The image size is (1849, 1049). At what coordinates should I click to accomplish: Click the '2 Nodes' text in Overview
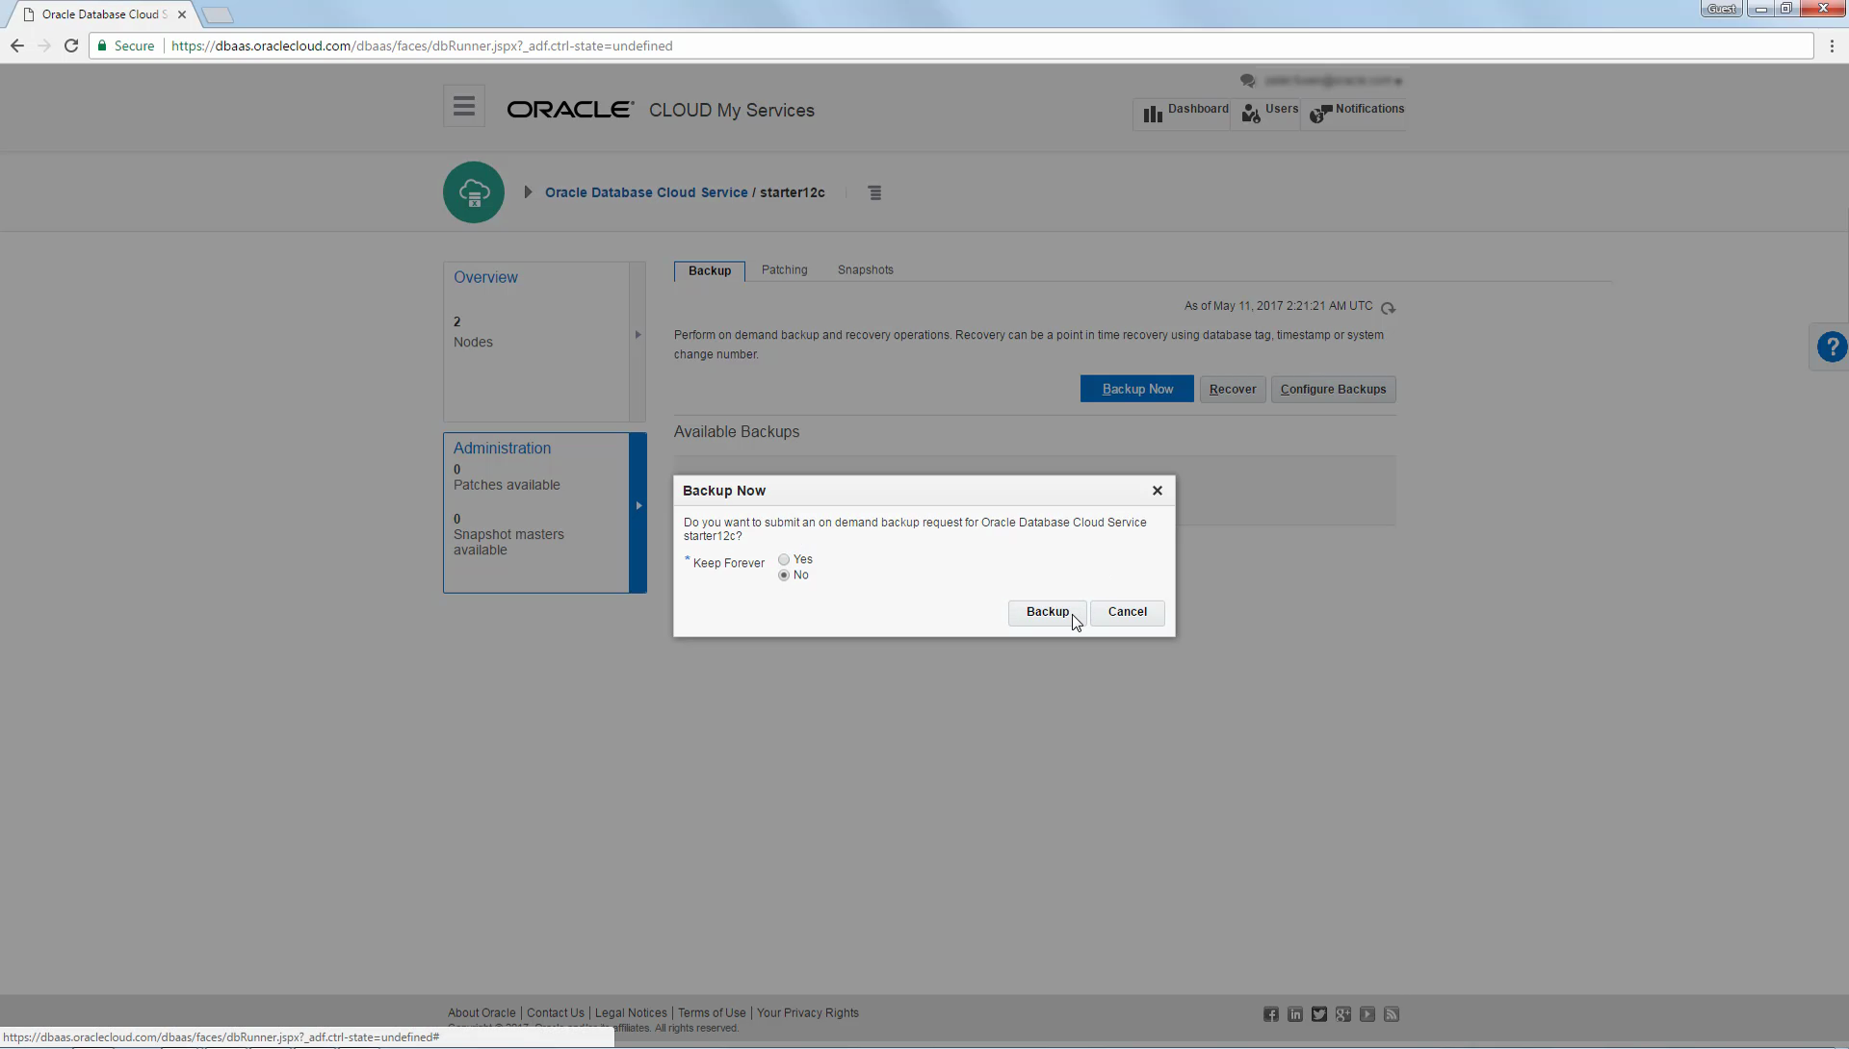click(473, 332)
